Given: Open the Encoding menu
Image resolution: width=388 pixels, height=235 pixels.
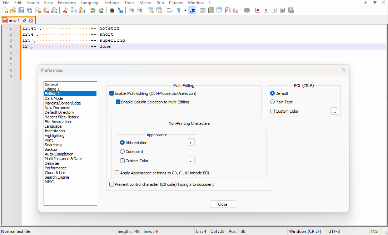Looking at the screenshot, I should click(67, 3).
